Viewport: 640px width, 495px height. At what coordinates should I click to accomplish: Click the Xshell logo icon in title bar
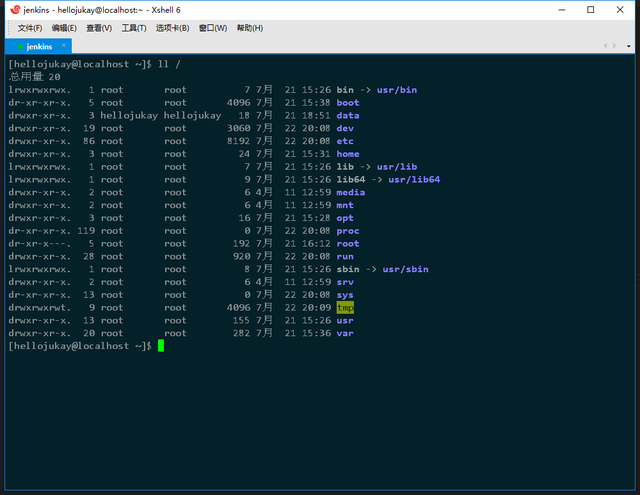tap(15, 10)
